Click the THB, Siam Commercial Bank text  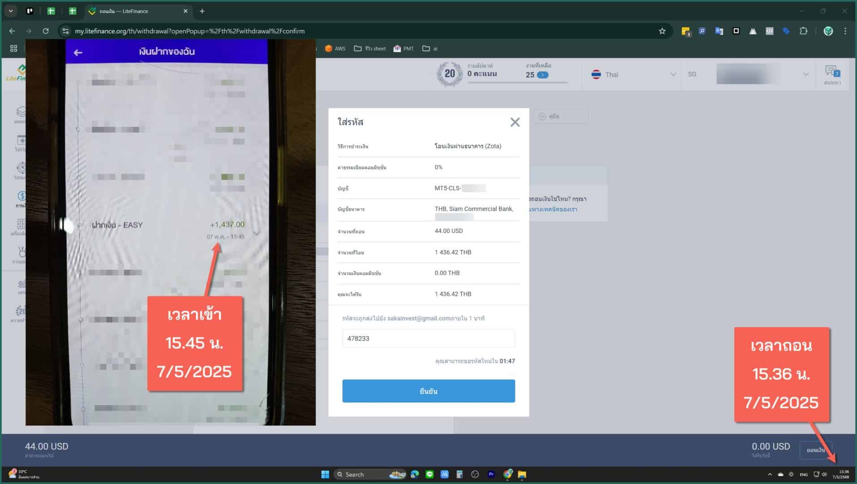(x=474, y=209)
